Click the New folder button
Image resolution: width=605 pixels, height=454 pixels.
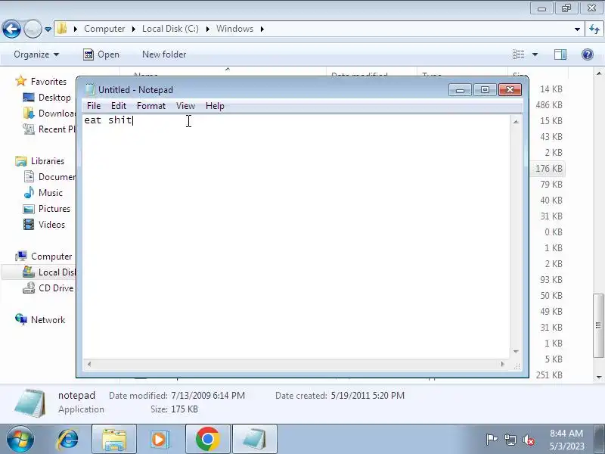[164, 54]
